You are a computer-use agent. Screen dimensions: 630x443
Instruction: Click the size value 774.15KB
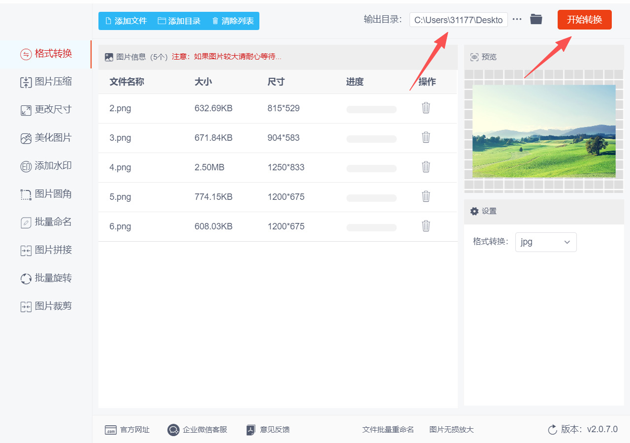(214, 197)
